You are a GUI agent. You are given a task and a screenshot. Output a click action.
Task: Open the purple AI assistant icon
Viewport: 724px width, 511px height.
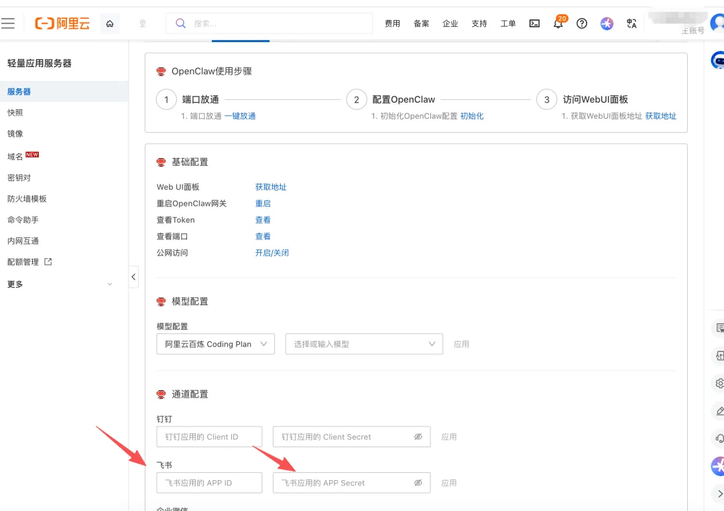(607, 23)
